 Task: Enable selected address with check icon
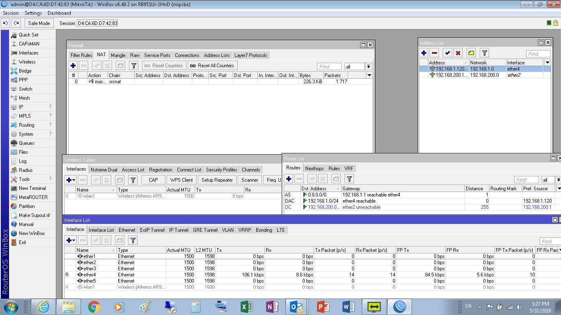point(448,53)
